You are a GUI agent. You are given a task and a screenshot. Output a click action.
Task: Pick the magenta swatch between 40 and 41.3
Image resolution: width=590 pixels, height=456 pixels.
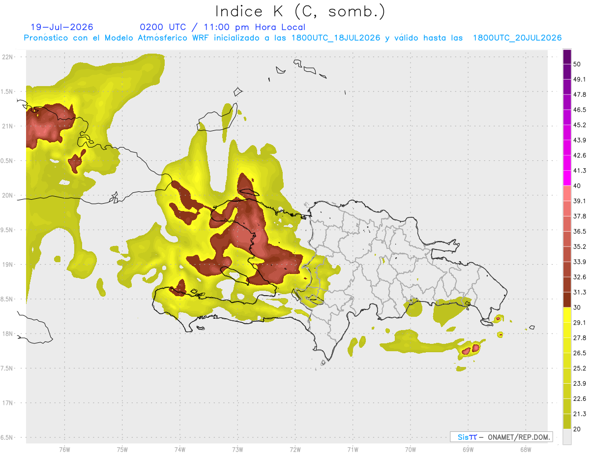567,178
